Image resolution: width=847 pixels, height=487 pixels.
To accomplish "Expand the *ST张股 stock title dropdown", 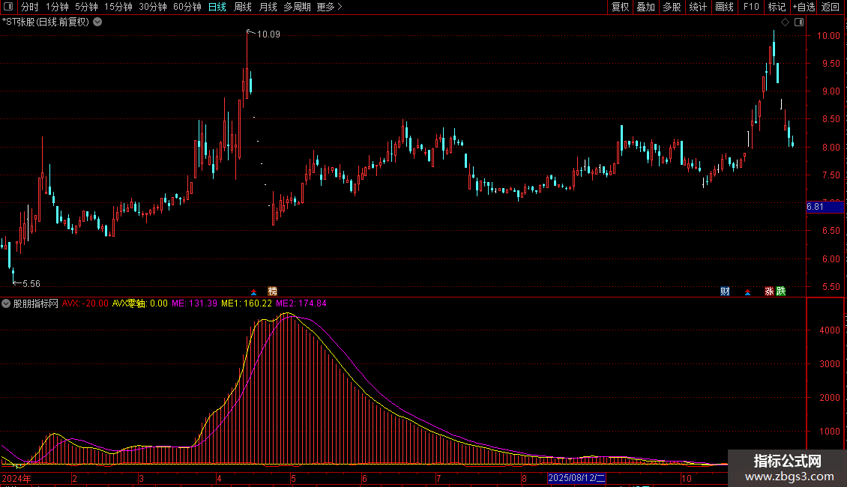I will [97, 22].
